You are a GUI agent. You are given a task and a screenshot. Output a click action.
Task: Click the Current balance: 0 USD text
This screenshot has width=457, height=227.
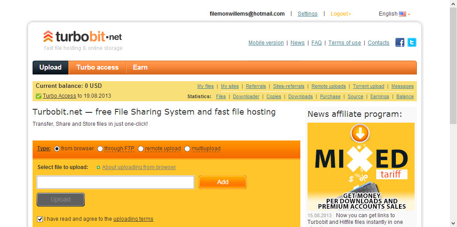pyautogui.click(x=69, y=86)
